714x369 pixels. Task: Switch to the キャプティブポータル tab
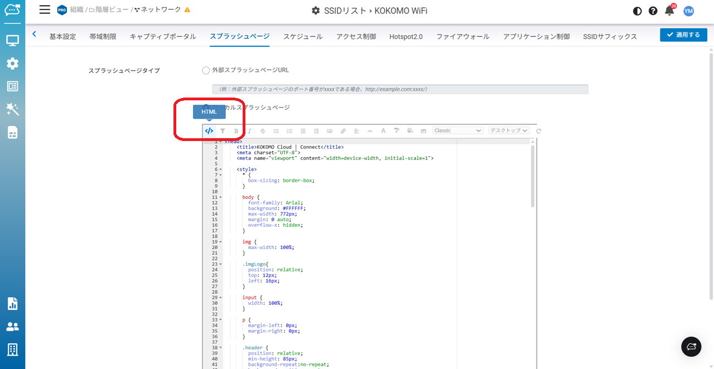pos(163,36)
